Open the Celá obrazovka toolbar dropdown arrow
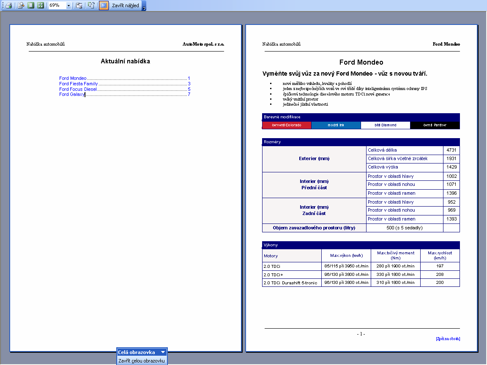This screenshot has width=487, height=365. [x=163, y=352]
